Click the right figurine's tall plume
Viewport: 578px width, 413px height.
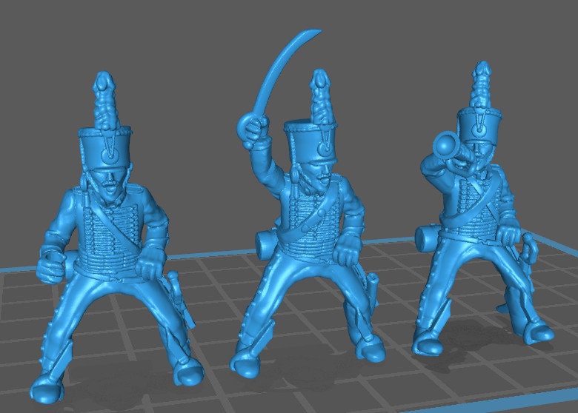tap(482, 85)
